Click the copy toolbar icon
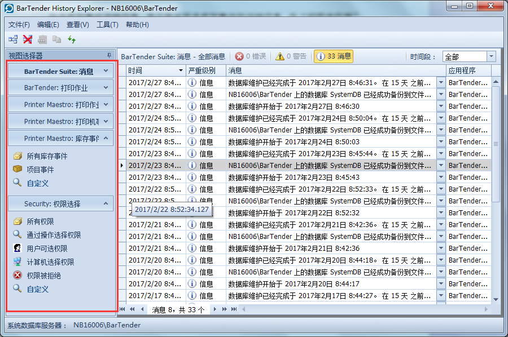The image size is (508, 337). 56,40
